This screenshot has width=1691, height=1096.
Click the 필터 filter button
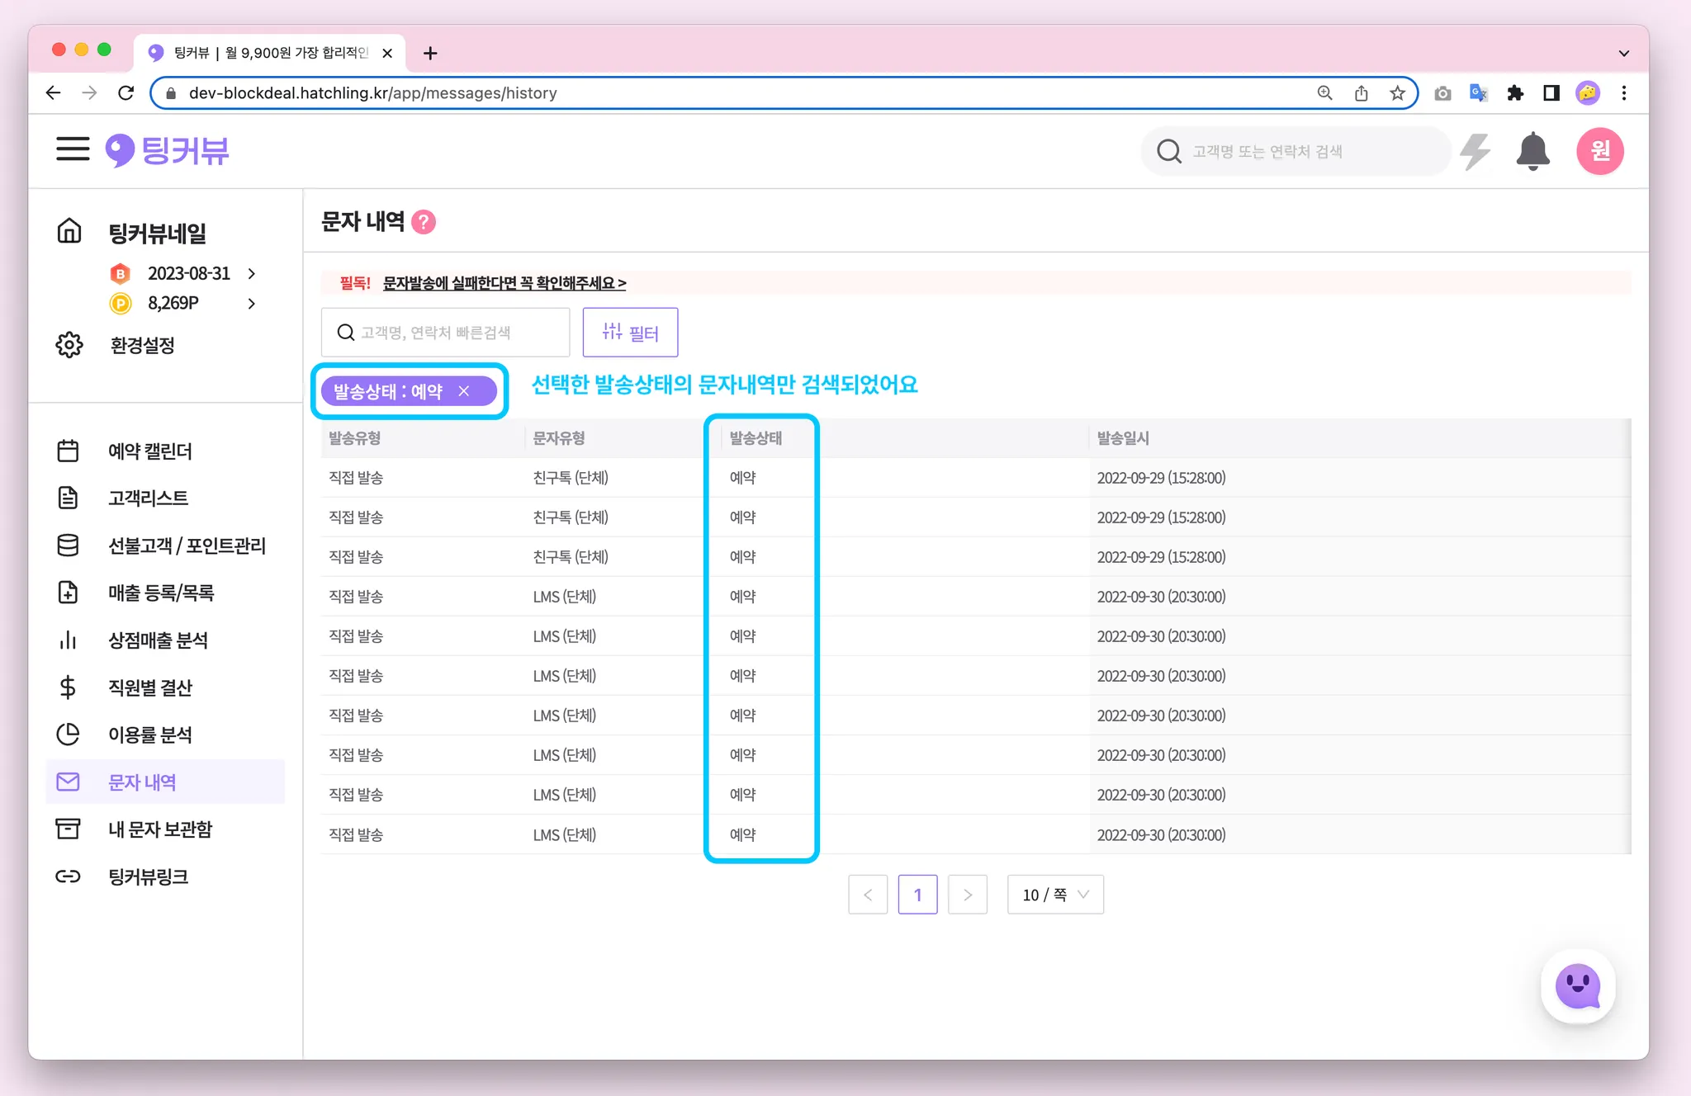coord(630,333)
